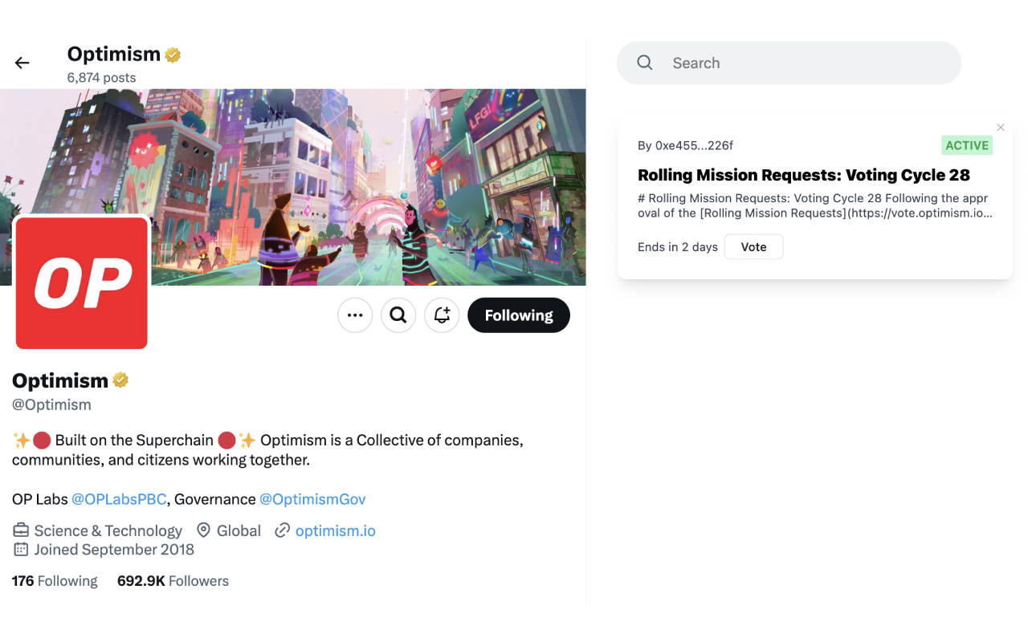Screen dimensions: 1028x642
Task: Turn on post notifications with the bell icon
Action: [442, 315]
